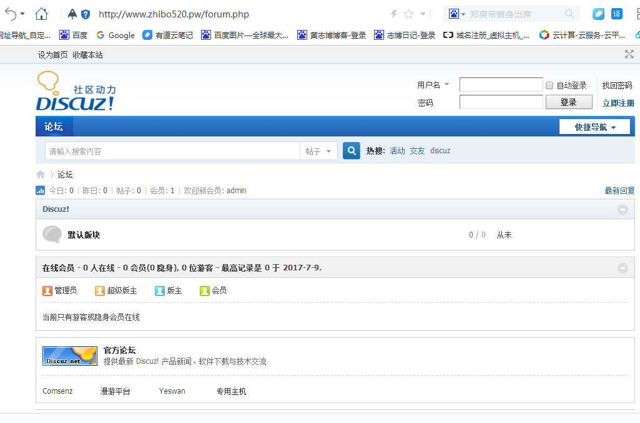Click the breadcrumb home icon
The image size is (640, 423).
pyautogui.click(x=41, y=174)
